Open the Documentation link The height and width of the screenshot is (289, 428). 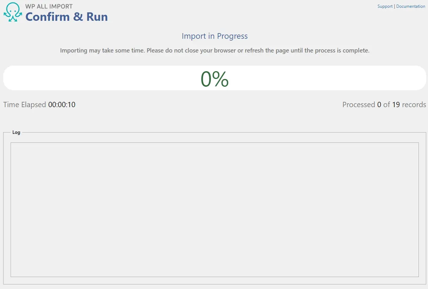[x=410, y=6]
